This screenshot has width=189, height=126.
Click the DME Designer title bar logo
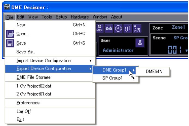click(x=7, y=7)
